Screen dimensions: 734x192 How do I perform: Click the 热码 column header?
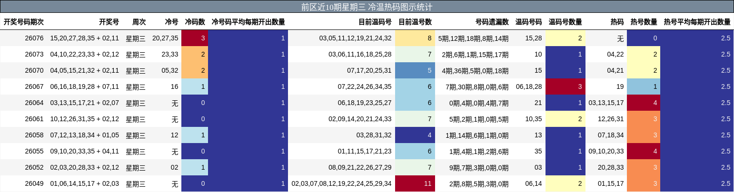[617, 22]
